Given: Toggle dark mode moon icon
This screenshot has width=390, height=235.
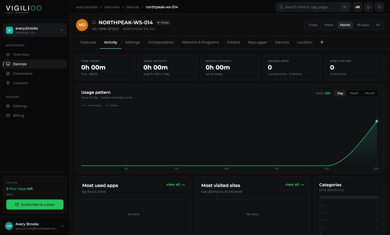Looking at the screenshot, I should point(368,7).
